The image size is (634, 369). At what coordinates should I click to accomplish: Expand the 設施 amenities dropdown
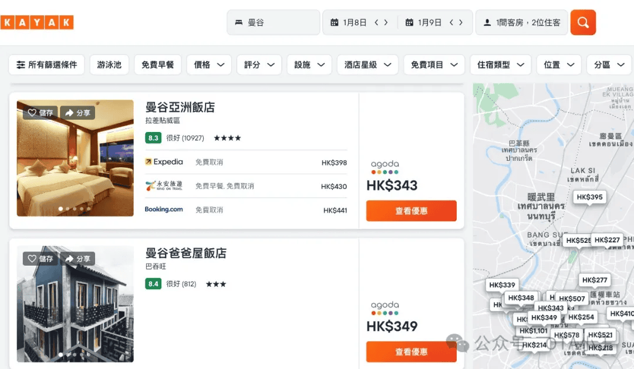(x=309, y=65)
